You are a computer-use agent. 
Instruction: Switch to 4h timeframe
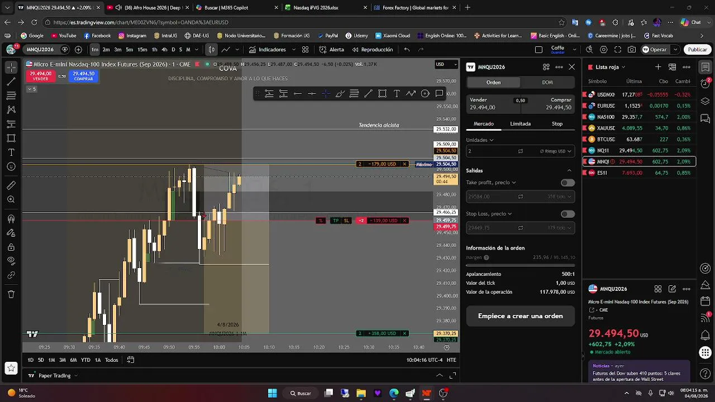(164, 50)
